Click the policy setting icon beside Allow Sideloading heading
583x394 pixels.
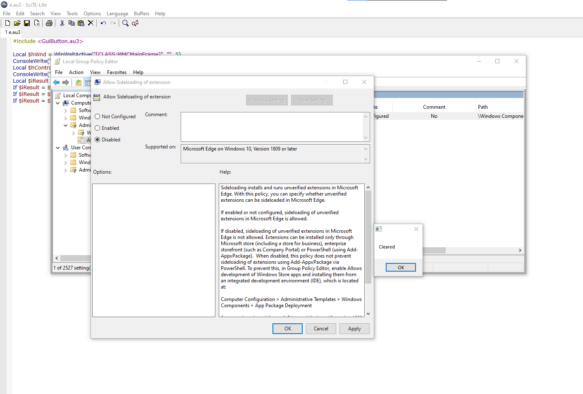pos(97,98)
